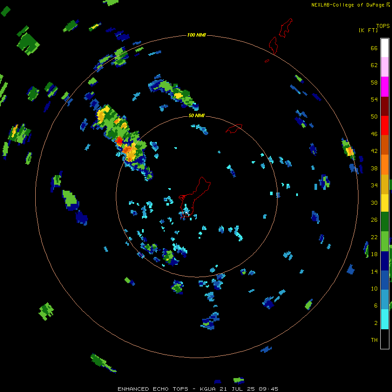Click the cyan 2 kft legend swatch
This screenshot has width=392, height=392.
[x=385, y=319]
